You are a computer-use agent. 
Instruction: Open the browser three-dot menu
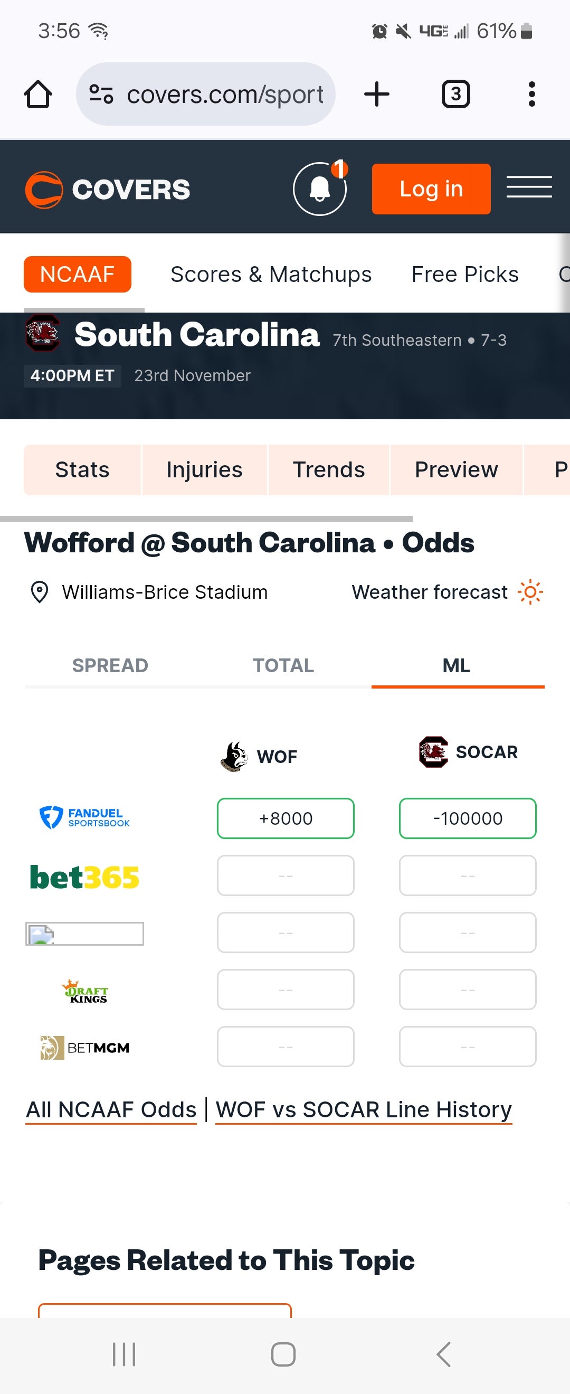[531, 93]
